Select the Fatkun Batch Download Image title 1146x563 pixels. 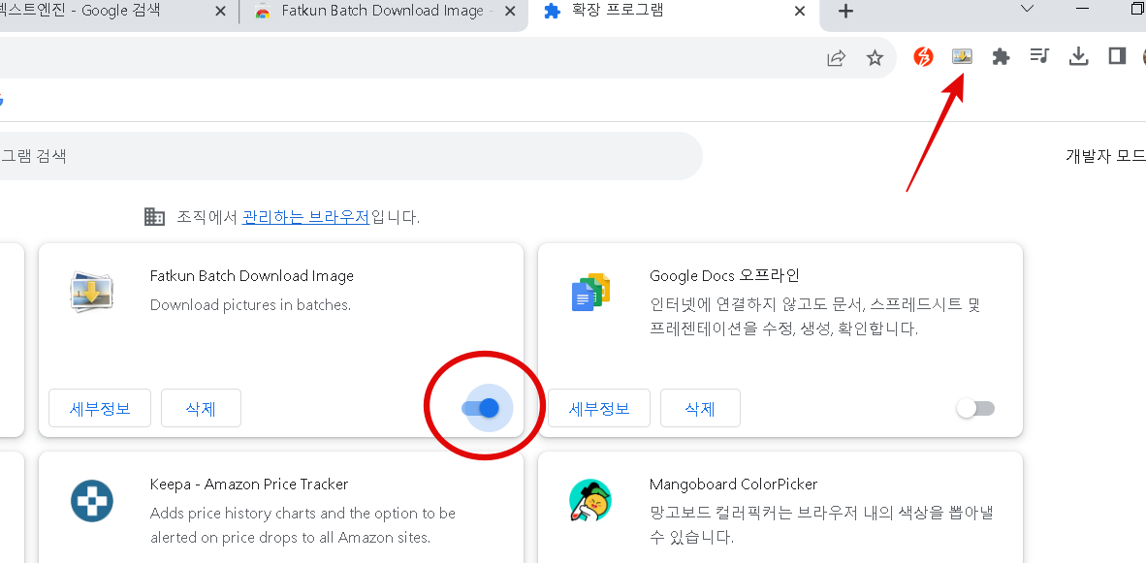(252, 276)
